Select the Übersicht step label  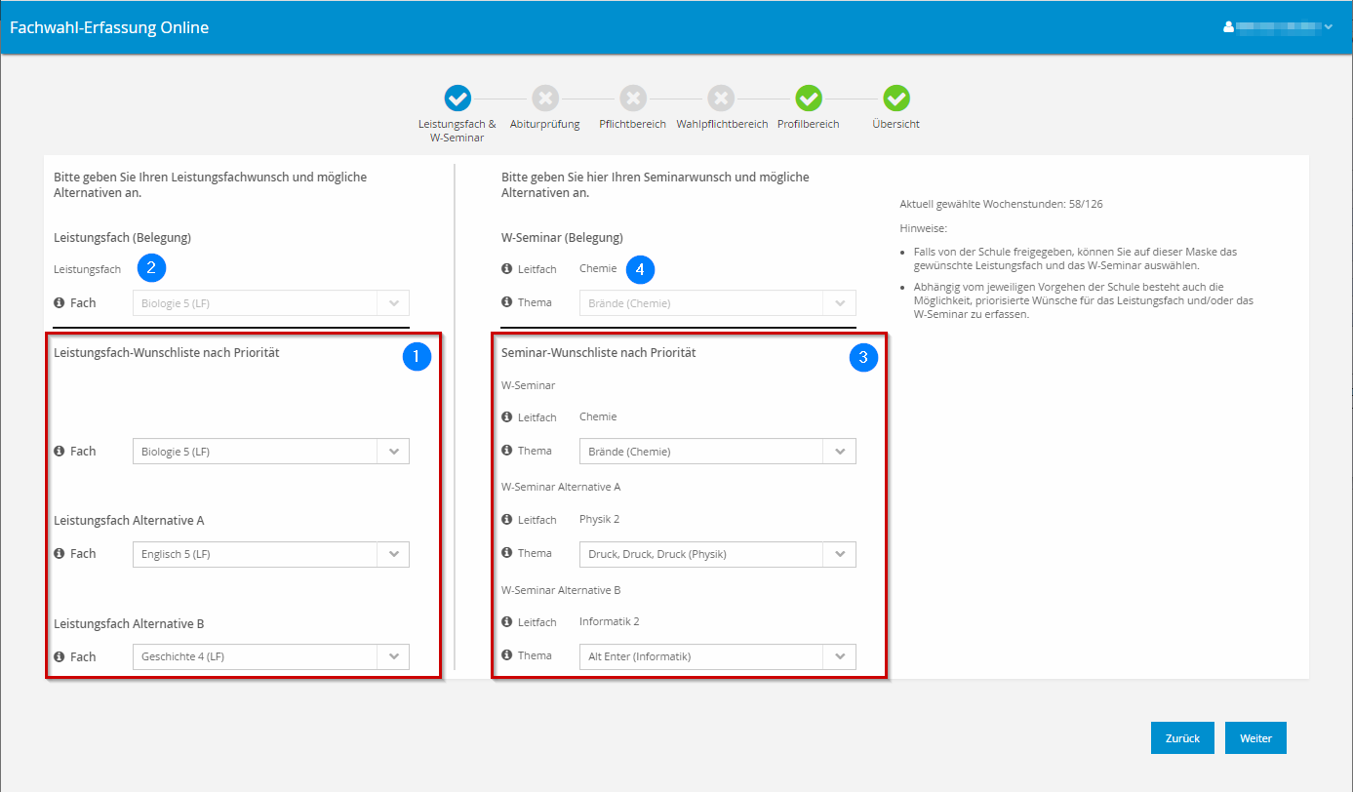(896, 124)
